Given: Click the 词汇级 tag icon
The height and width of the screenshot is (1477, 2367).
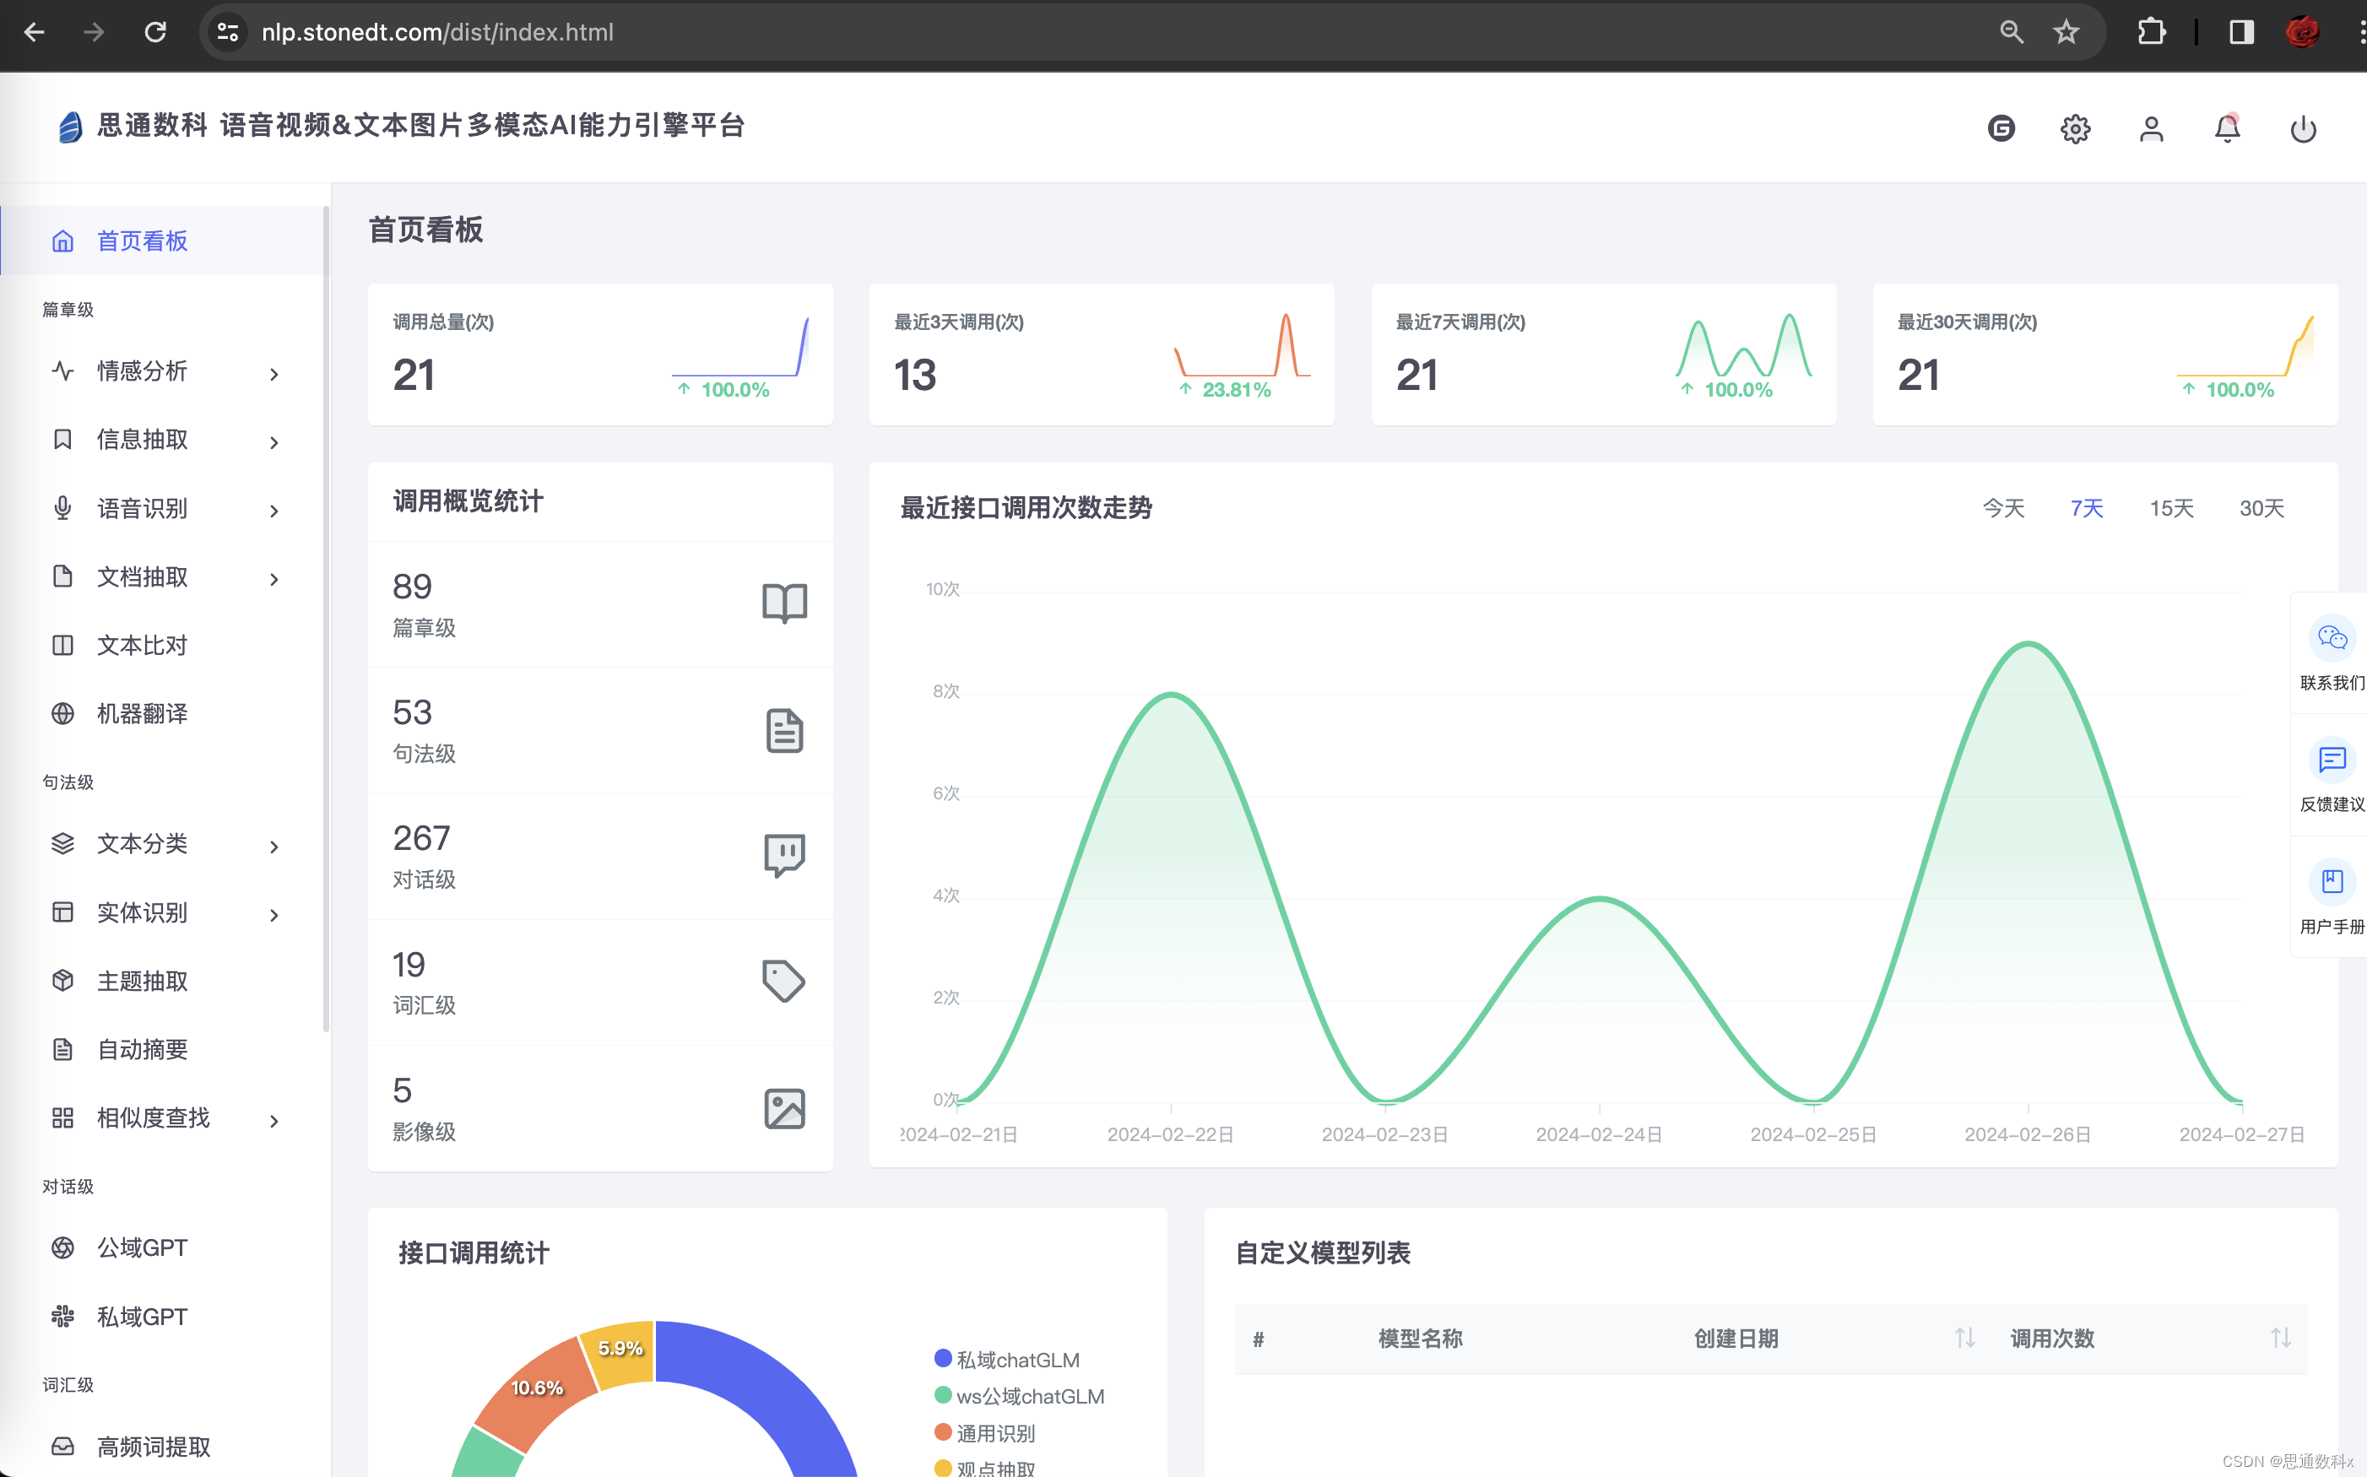Looking at the screenshot, I should click(783, 981).
